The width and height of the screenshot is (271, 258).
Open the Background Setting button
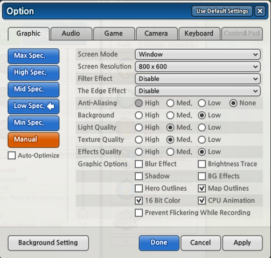click(48, 243)
